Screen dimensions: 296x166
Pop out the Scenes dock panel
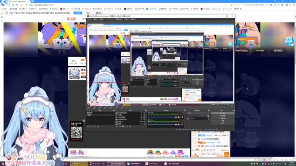click(114, 110)
